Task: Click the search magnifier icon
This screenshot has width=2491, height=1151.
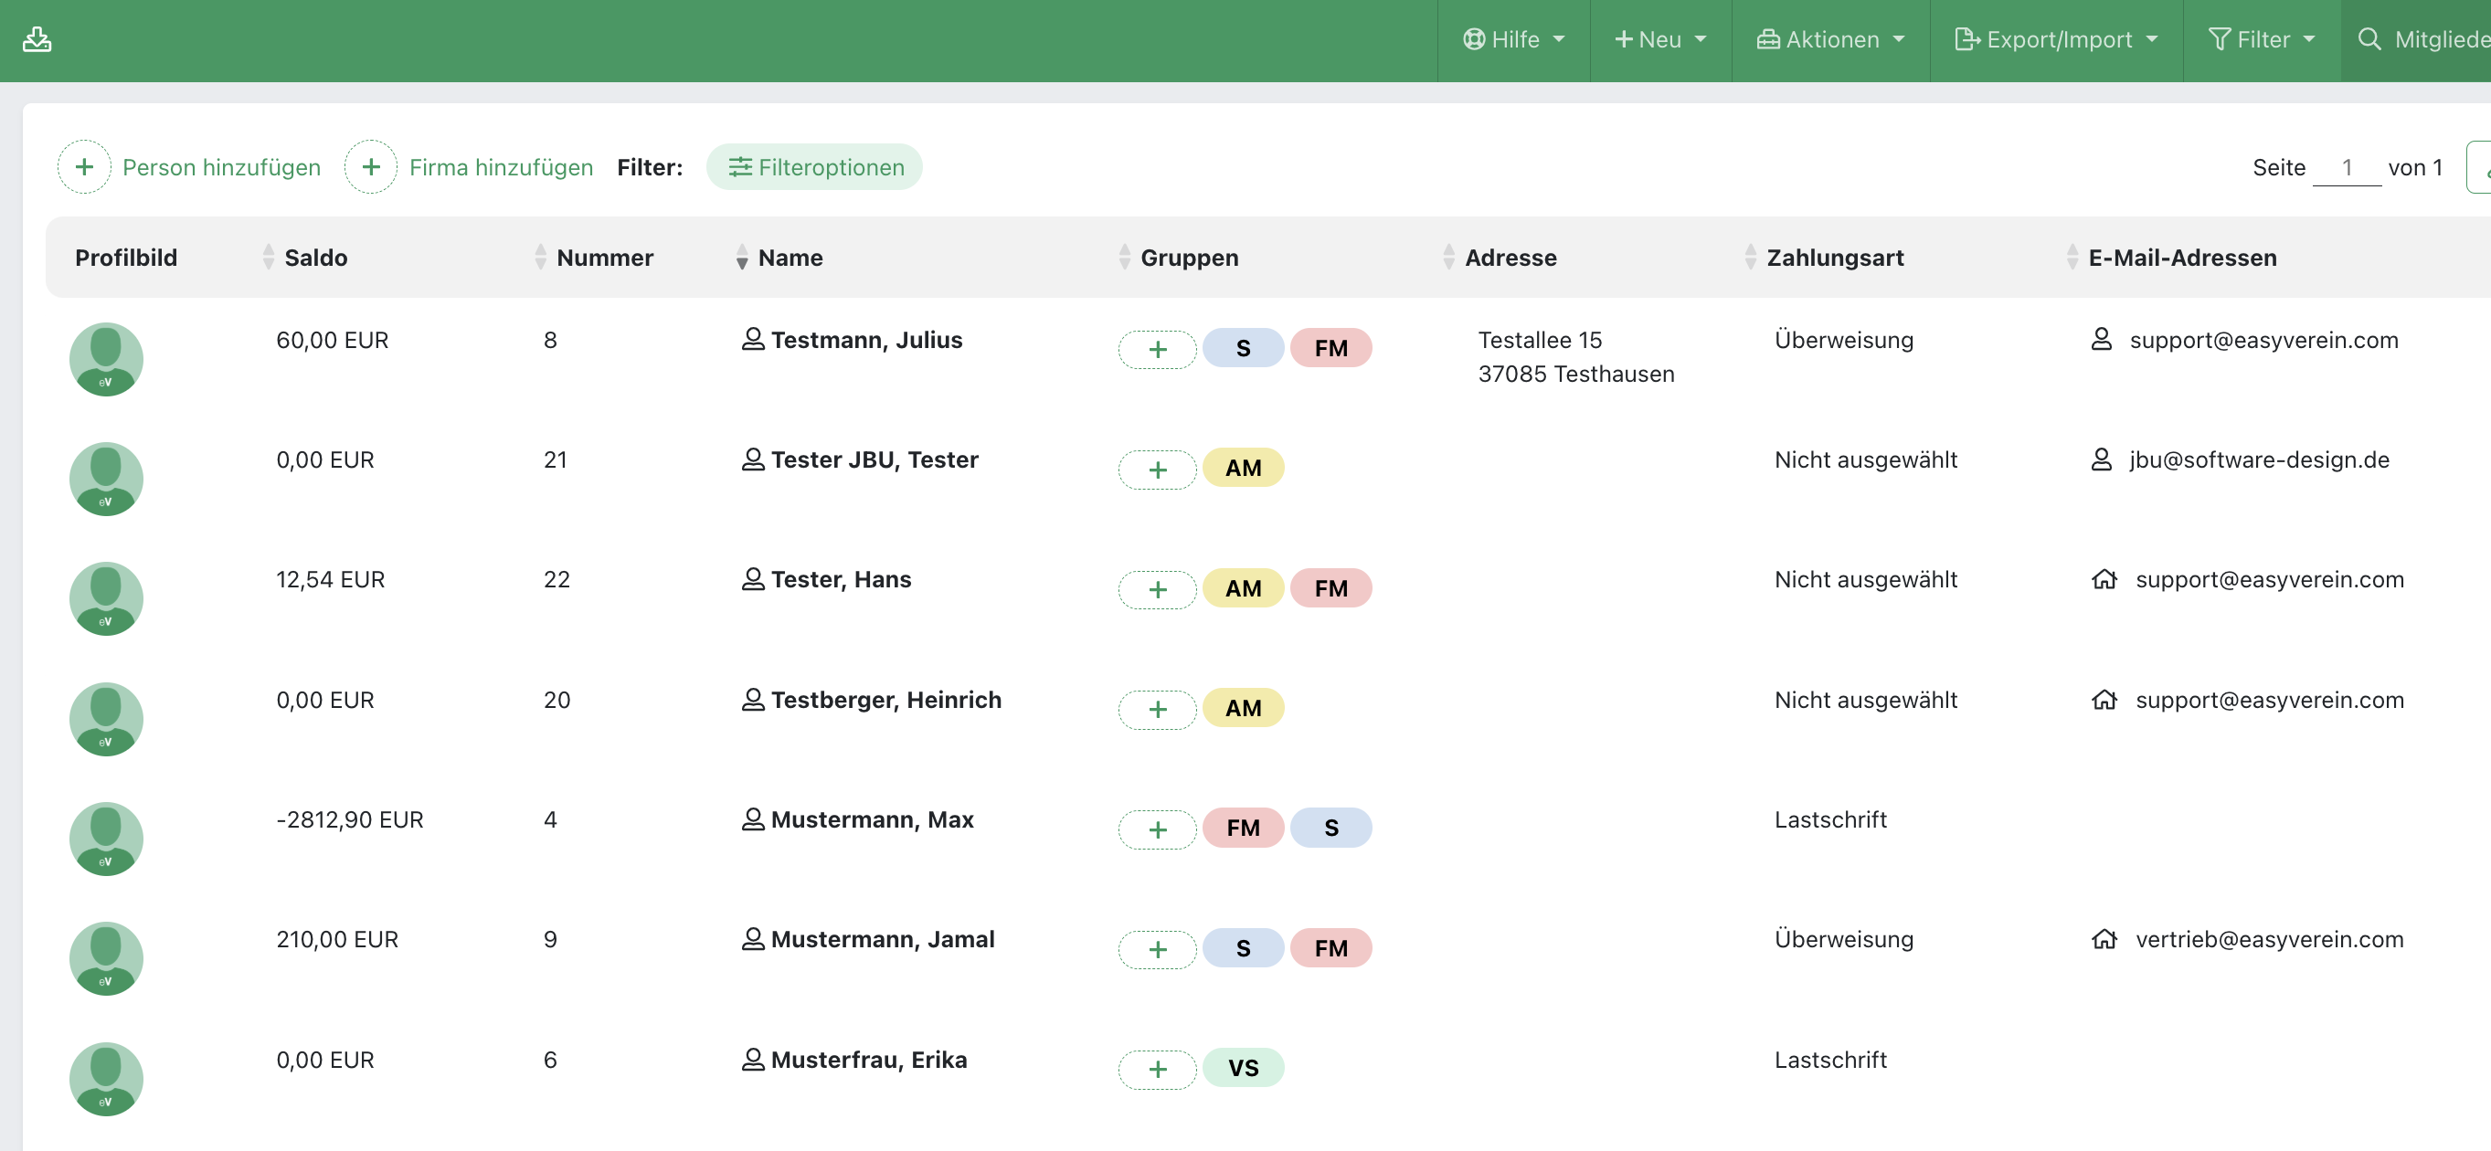Action: click(x=2369, y=39)
